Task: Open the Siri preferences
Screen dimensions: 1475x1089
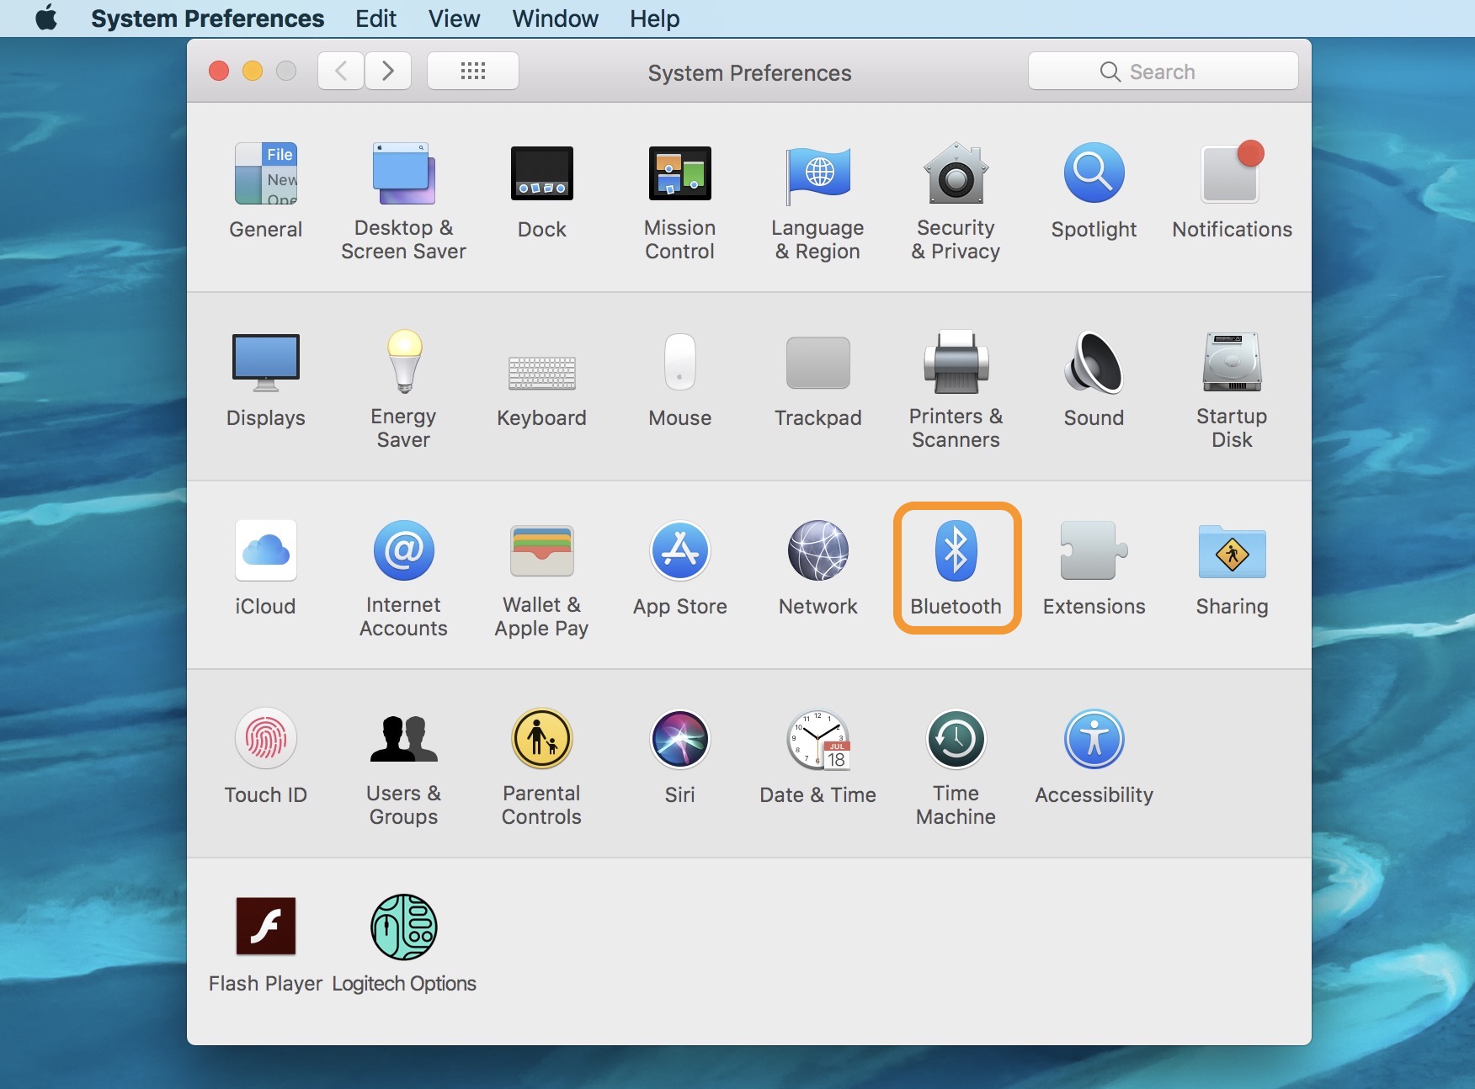Action: point(679,741)
